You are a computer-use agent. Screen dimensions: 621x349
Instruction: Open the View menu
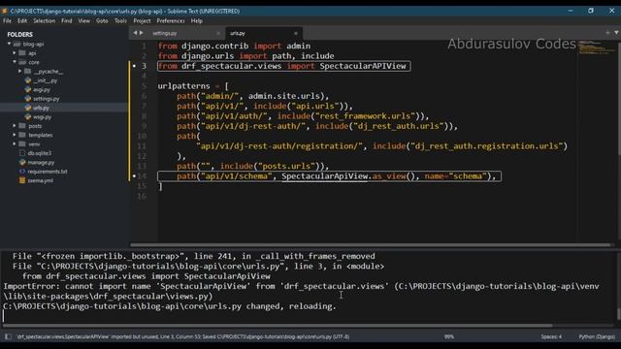point(84,21)
